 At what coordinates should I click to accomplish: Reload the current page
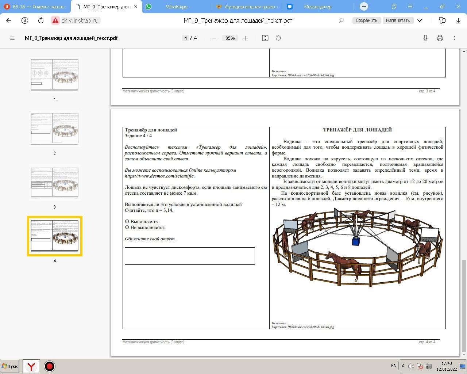click(x=41, y=20)
